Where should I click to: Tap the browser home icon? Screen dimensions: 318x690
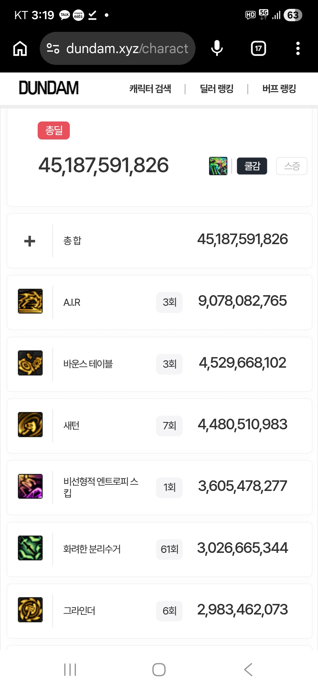[20, 48]
